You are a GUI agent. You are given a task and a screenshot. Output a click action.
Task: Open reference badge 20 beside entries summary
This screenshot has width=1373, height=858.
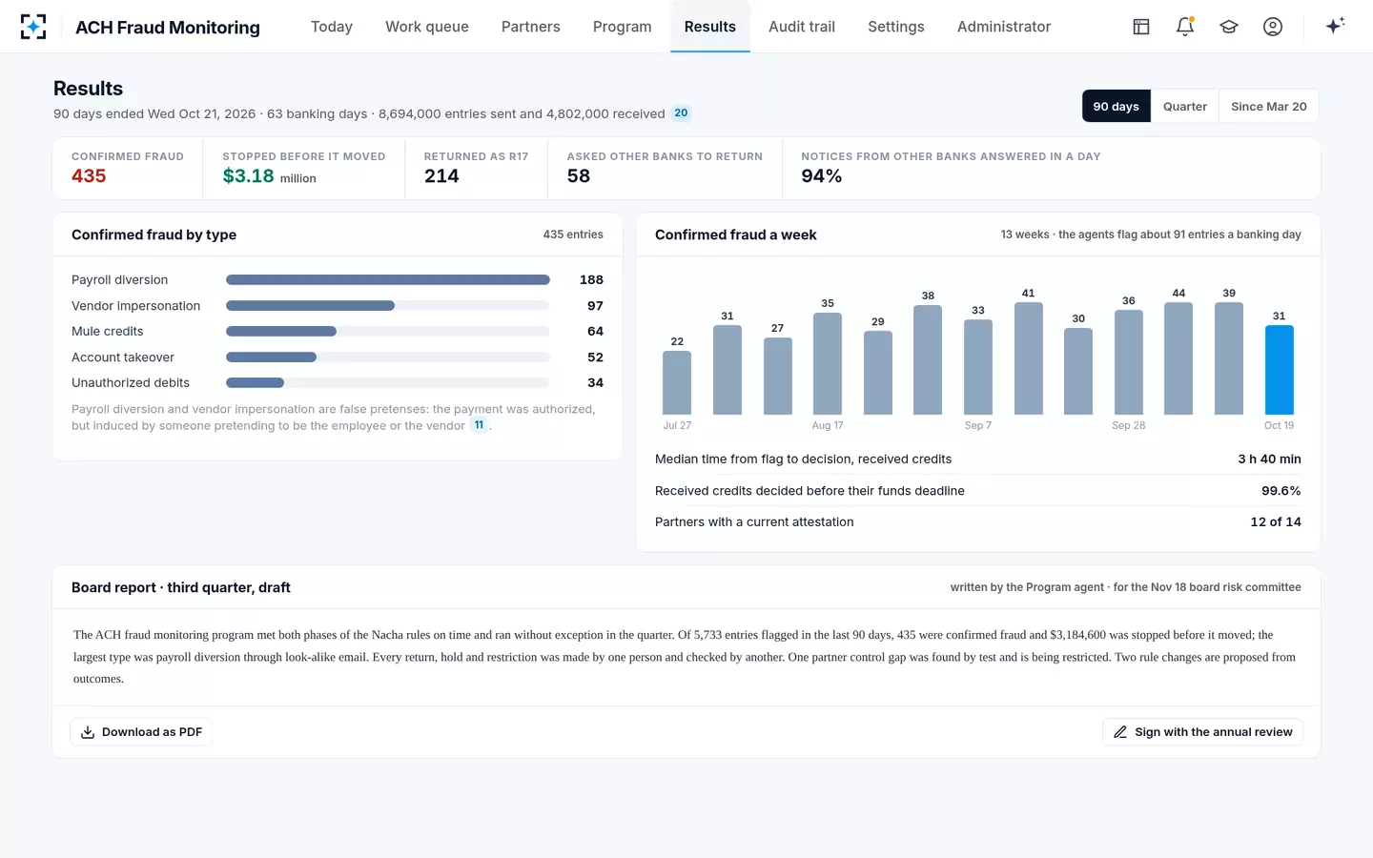click(681, 113)
